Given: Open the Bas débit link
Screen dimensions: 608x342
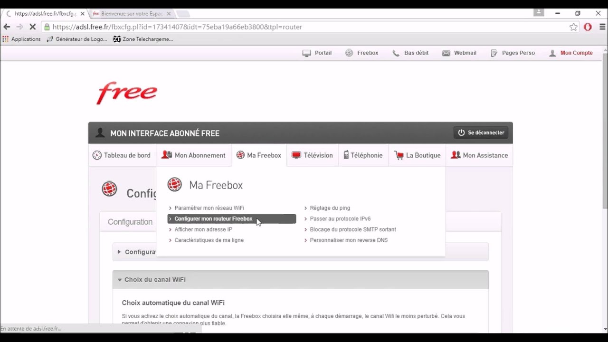Looking at the screenshot, I should click(x=410, y=53).
